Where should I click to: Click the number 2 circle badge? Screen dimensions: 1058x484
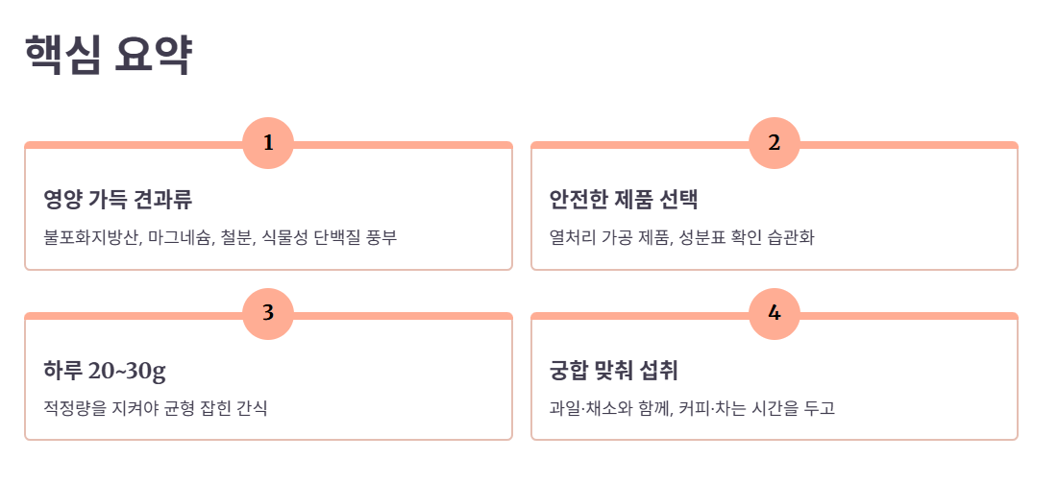point(775,143)
